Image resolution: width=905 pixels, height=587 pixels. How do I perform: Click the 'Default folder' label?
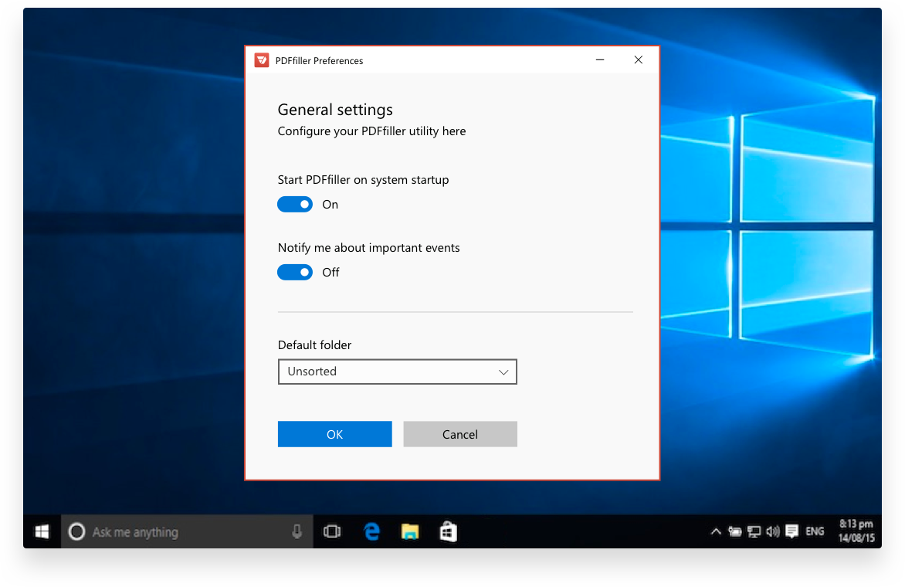(x=314, y=345)
